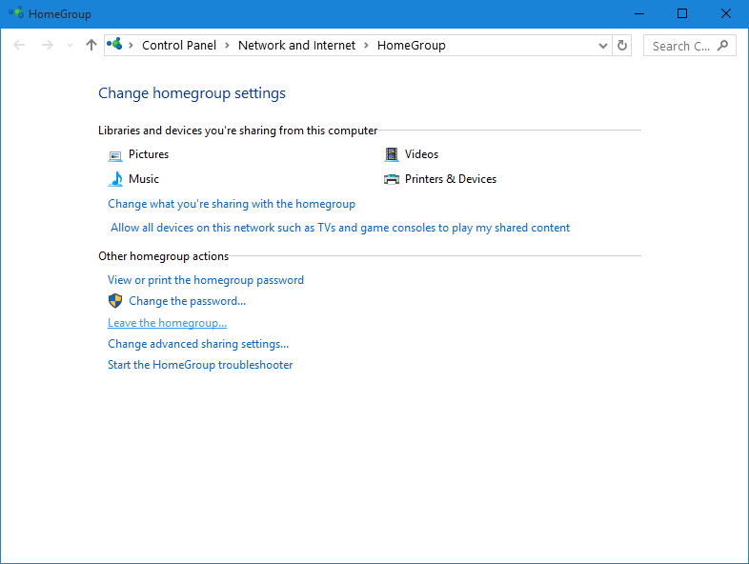Click the search magnifier icon
Image resolution: width=749 pixels, height=564 pixels.
[x=722, y=46]
